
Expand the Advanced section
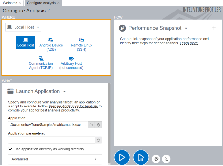[55, 159]
